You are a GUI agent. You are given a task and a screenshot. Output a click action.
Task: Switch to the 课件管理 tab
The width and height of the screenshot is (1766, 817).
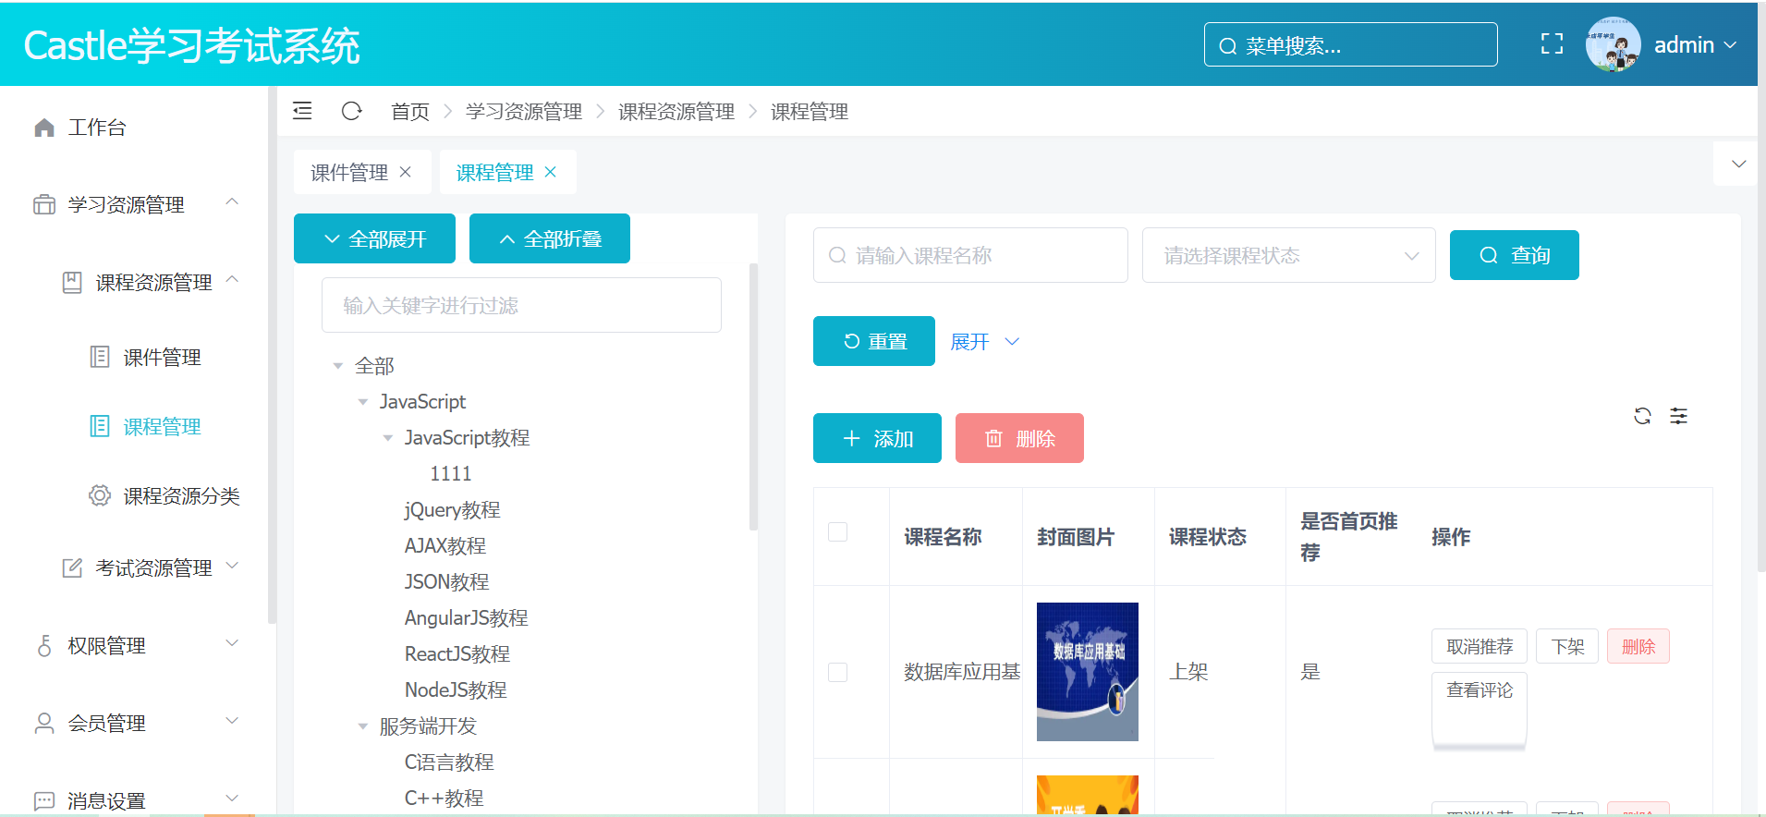(x=349, y=173)
